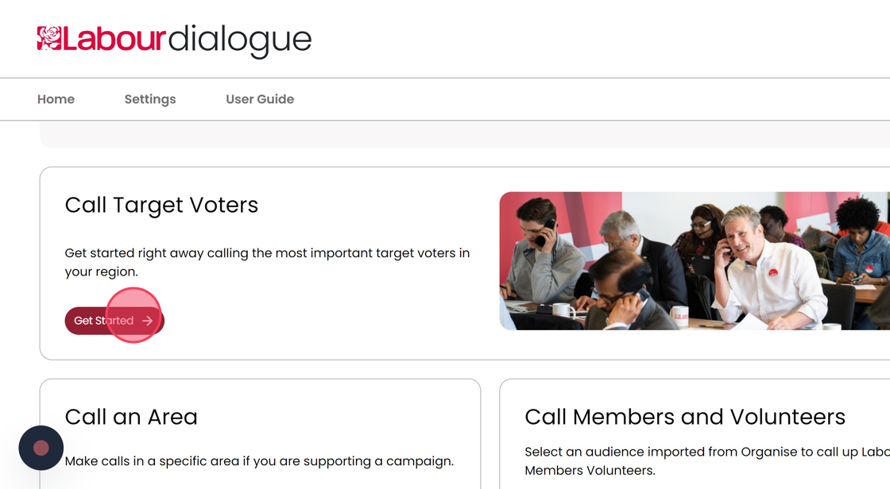Click the grey banner strip below navigation
This screenshot has height=489, width=890.
pyautogui.click(x=464, y=135)
